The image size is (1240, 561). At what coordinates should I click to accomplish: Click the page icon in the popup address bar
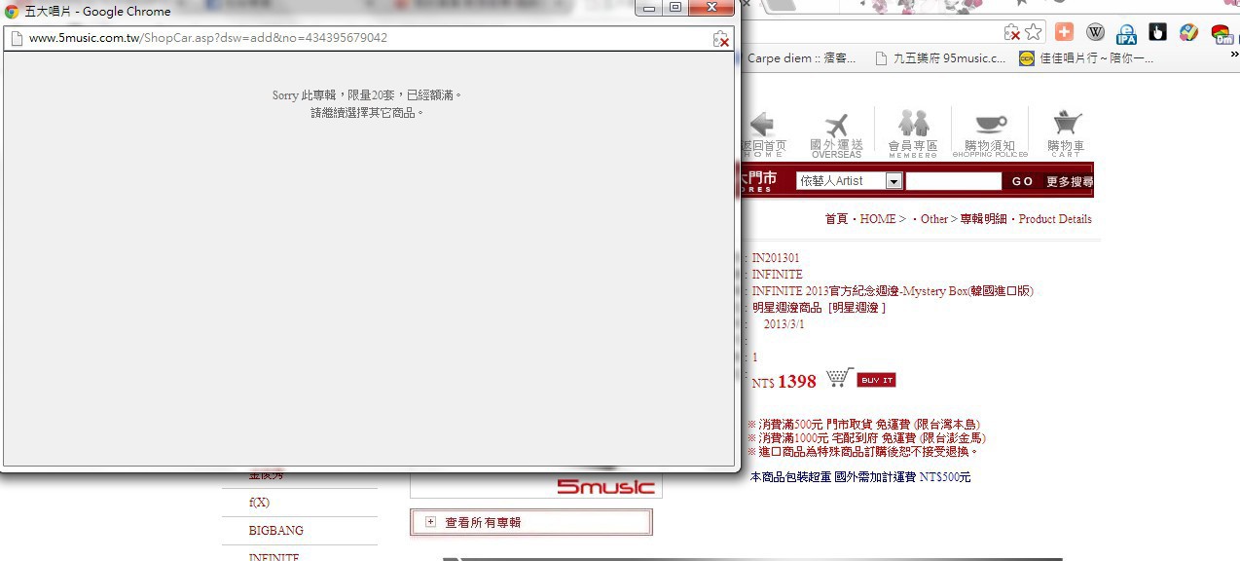[17, 38]
